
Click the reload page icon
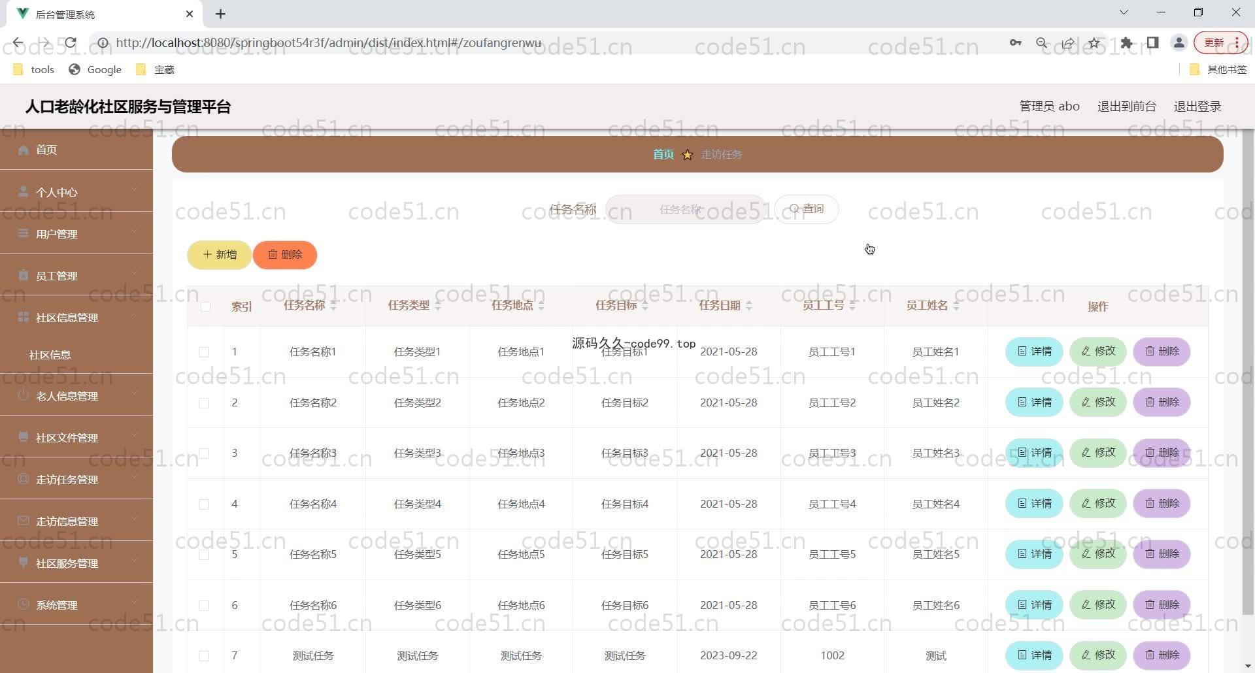71,43
